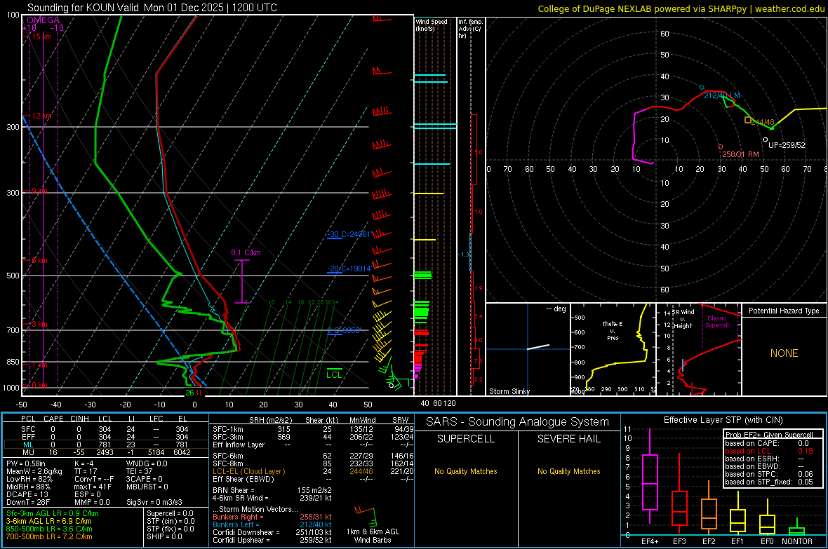
Task: Click the 700-500mb LR = 7.2 C/km line
Action: 49,536
